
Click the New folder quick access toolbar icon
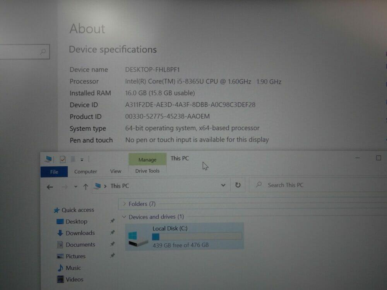click(73, 159)
